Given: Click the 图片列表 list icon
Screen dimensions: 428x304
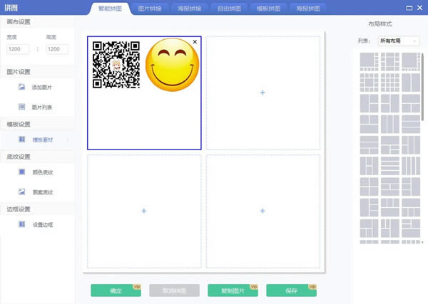Looking at the screenshot, I should (x=22, y=107).
